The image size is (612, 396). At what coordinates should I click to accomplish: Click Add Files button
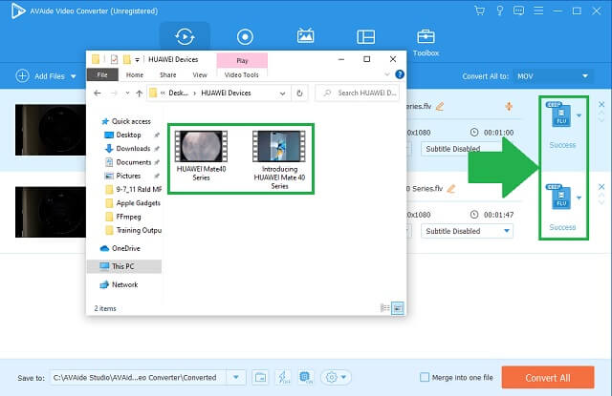tap(40, 76)
